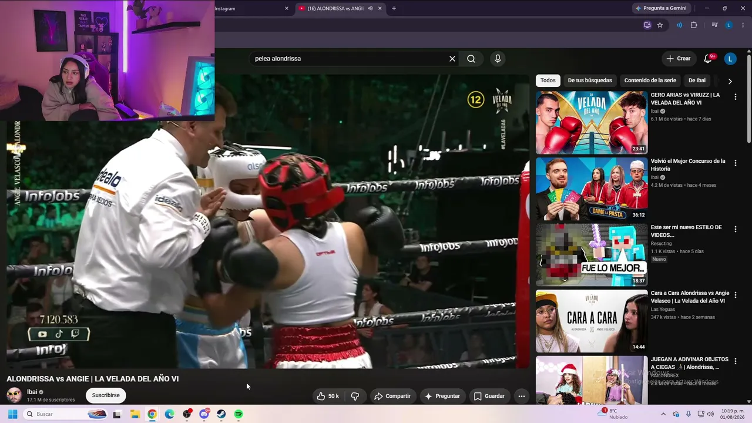Click the Crear button

(678, 59)
